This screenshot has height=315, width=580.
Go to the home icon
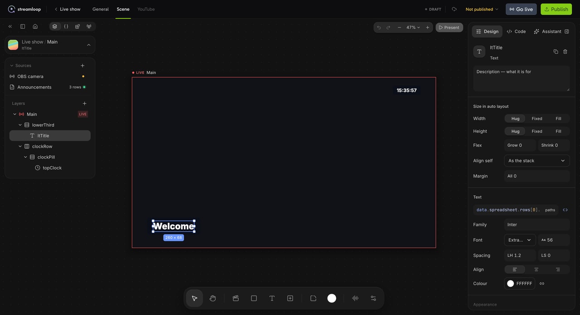coord(35,26)
